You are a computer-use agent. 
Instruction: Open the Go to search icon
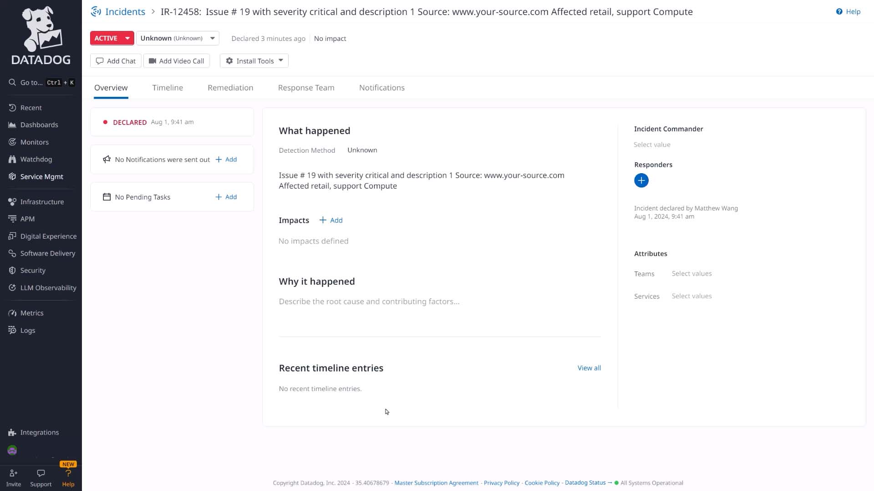point(12,82)
